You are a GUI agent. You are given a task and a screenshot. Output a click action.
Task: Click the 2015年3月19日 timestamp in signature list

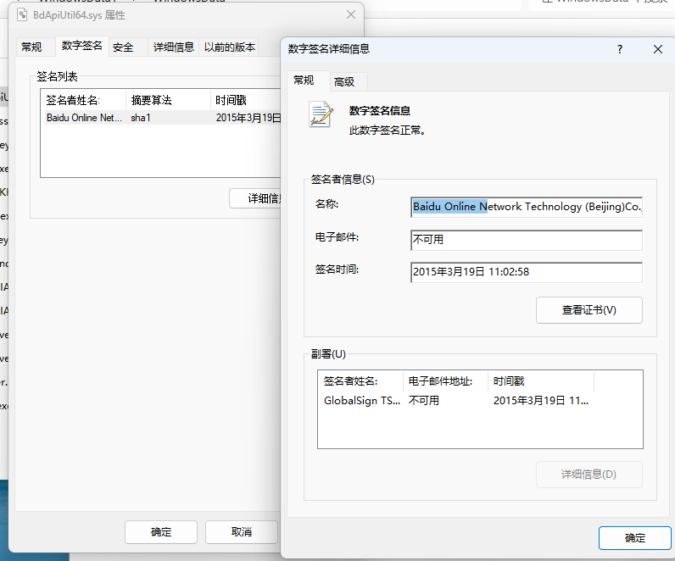point(248,118)
